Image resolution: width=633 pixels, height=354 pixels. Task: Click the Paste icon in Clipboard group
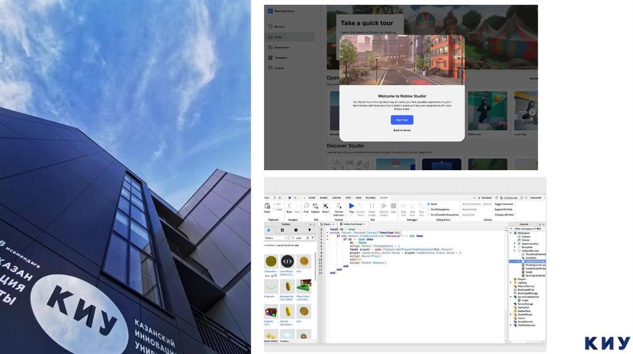click(x=267, y=206)
